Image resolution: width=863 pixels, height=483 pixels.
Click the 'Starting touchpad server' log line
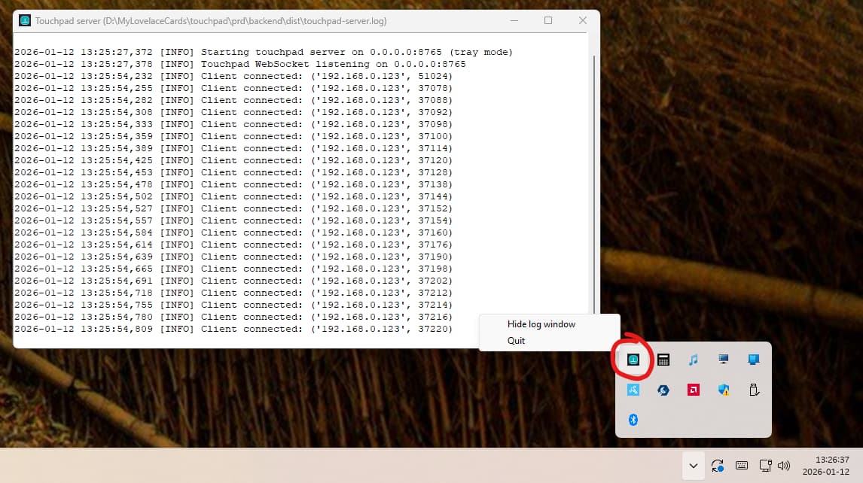[263, 52]
